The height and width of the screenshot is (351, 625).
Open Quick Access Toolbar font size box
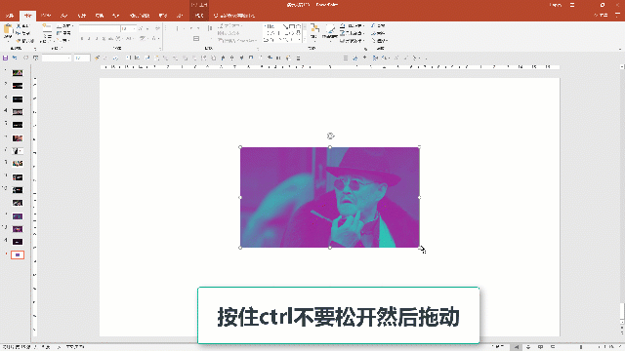(82, 58)
